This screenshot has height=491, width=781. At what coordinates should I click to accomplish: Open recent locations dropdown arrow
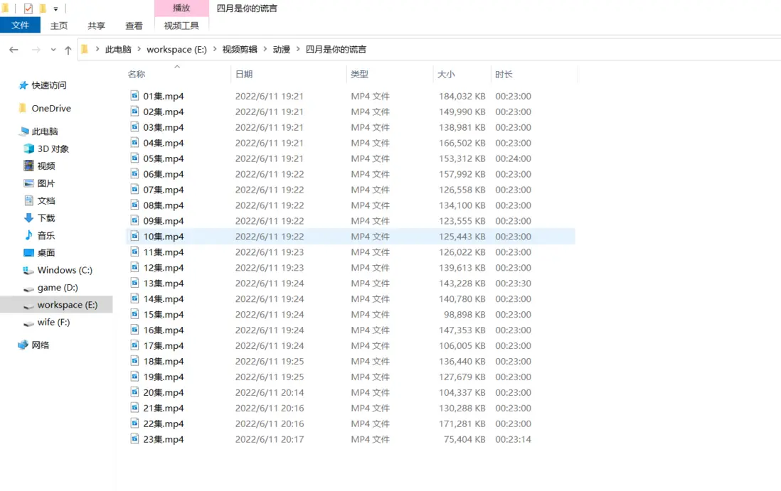coord(53,50)
